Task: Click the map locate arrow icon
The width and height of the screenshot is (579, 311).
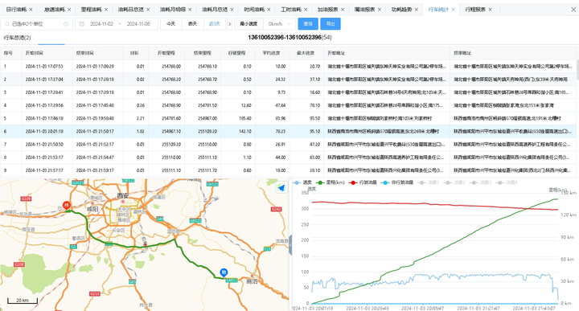Action: tap(281, 187)
